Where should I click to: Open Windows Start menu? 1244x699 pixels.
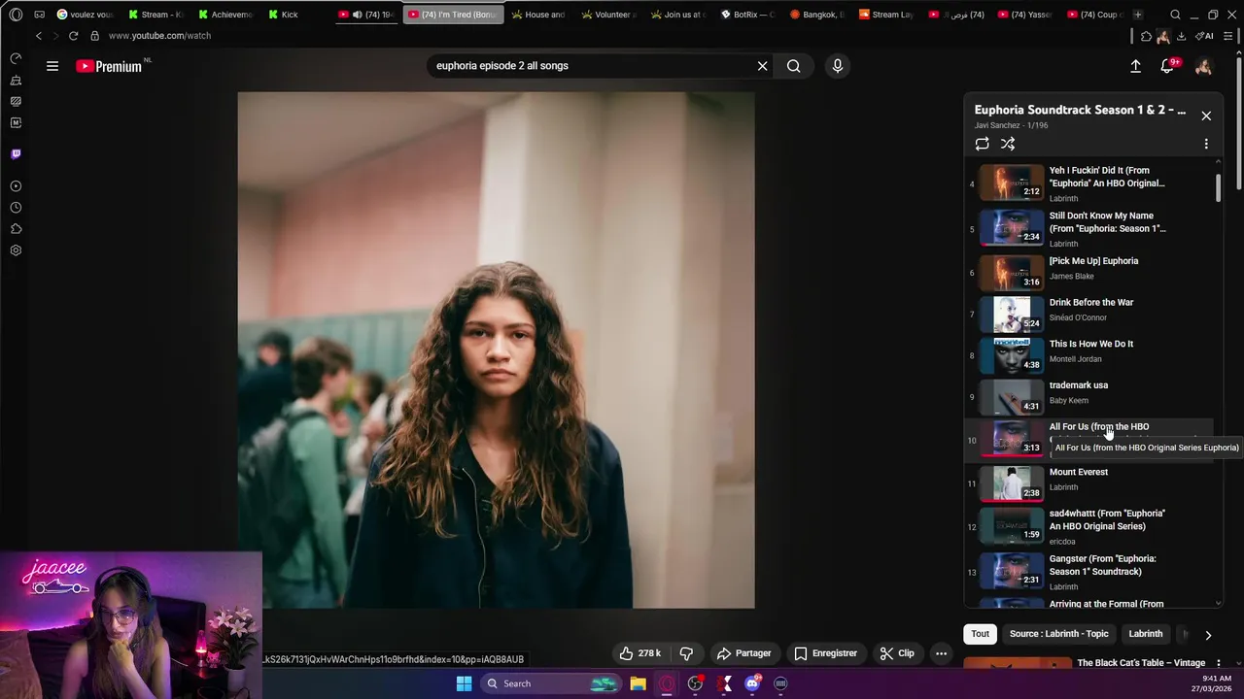pyautogui.click(x=464, y=683)
